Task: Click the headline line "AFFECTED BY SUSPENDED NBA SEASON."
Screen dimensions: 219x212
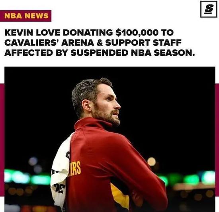Action: (100, 53)
